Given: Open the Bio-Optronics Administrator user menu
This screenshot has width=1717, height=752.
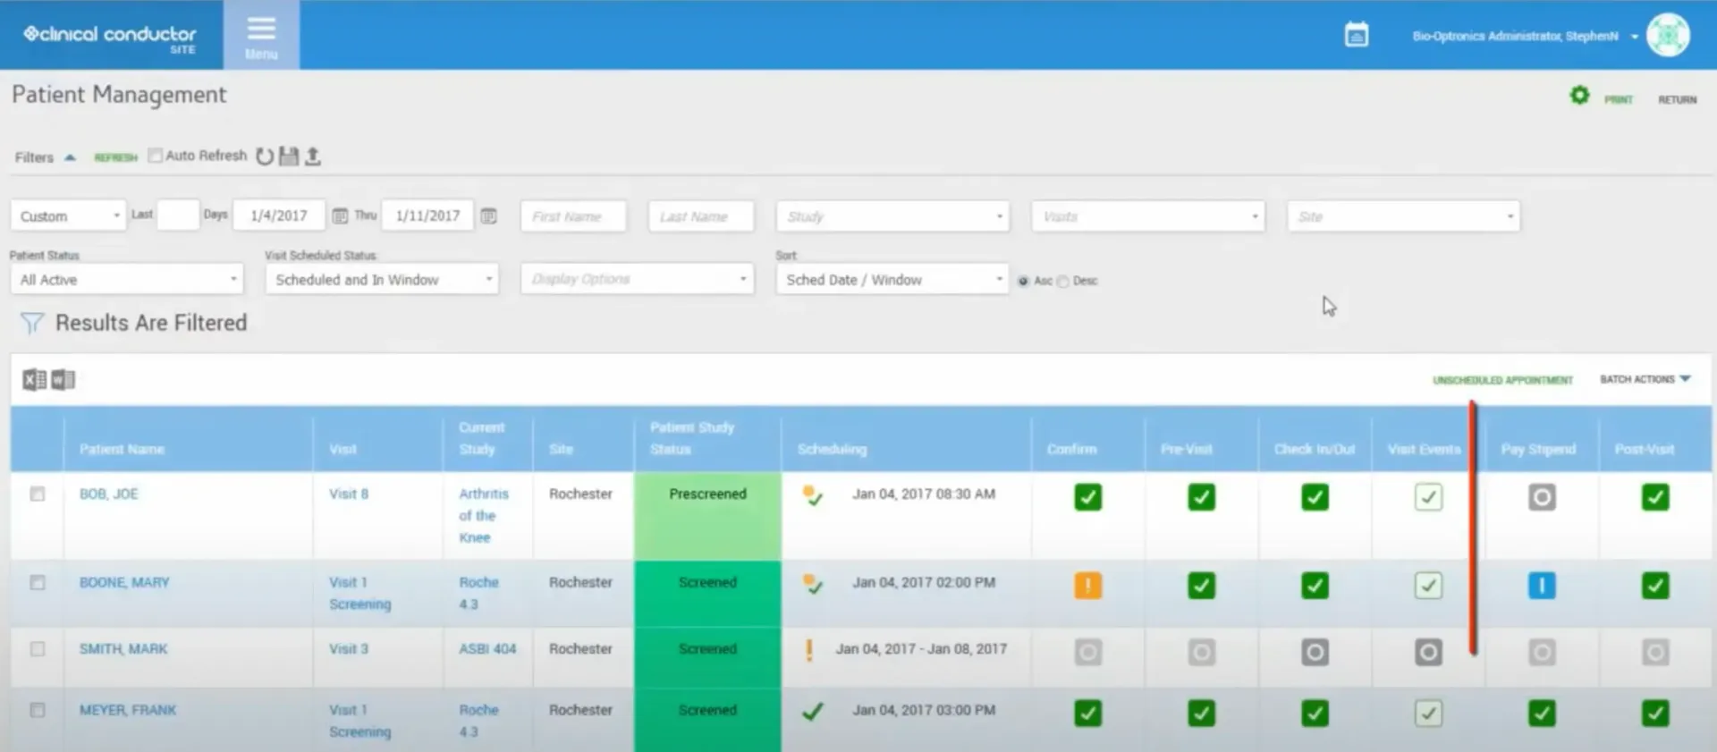Looking at the screenshot, I should click(1524, 36).
